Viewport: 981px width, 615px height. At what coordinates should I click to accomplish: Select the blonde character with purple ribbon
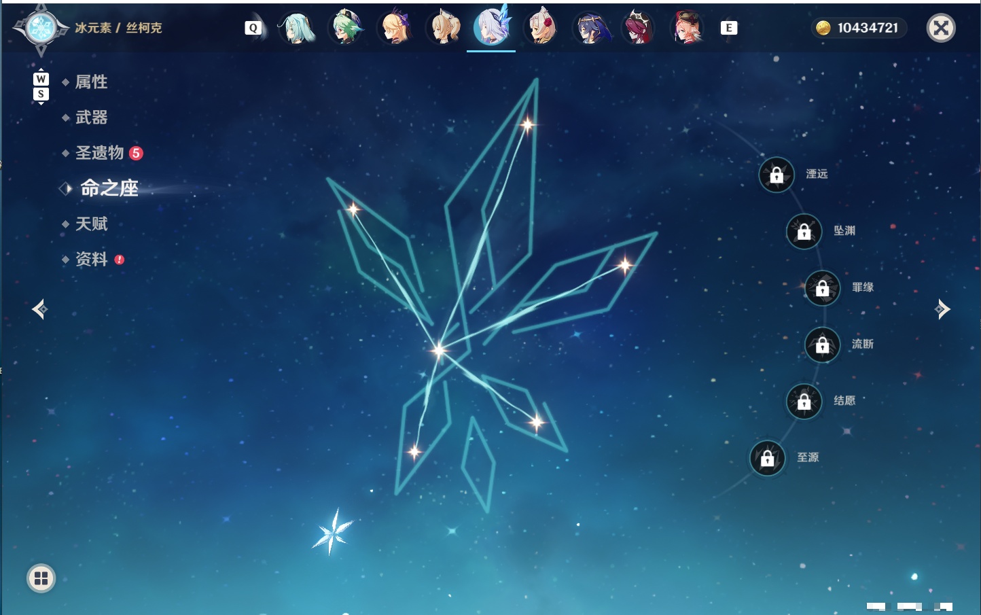[395, 28]
